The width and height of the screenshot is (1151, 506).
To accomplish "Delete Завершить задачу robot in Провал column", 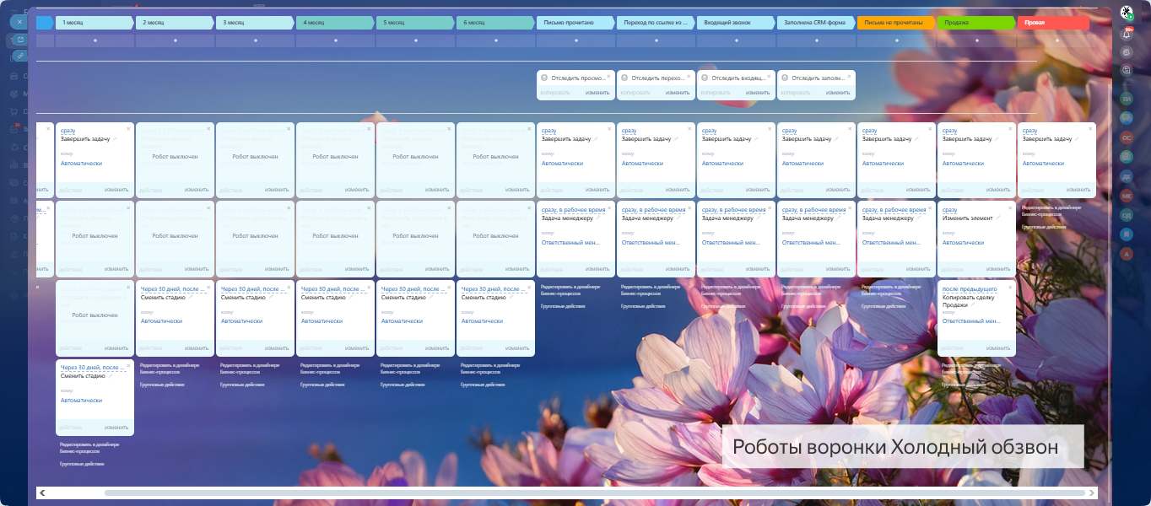I will click(1090, 128).
